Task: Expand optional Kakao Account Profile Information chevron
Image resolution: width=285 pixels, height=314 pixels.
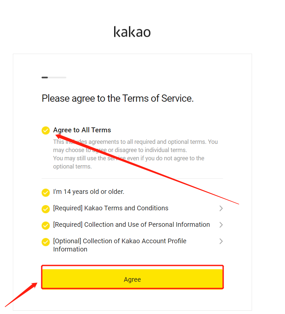Action: (x=221, y=241)
